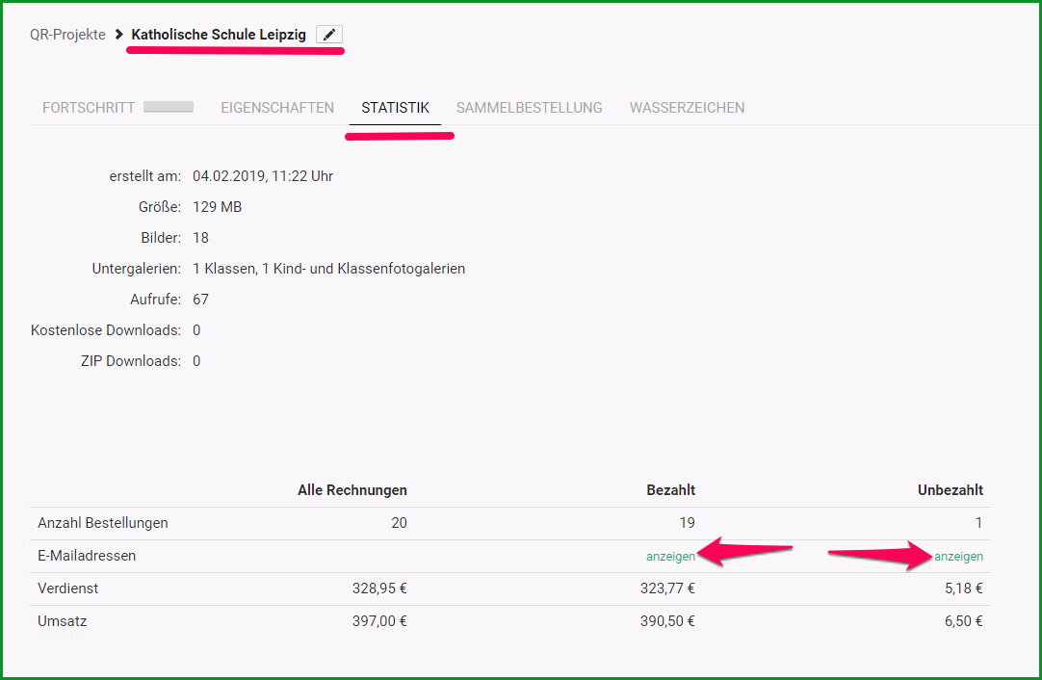This screenshot has height=680, width=1042.
Task: Click the ZIP Downloads label
Action: (131, 361)
